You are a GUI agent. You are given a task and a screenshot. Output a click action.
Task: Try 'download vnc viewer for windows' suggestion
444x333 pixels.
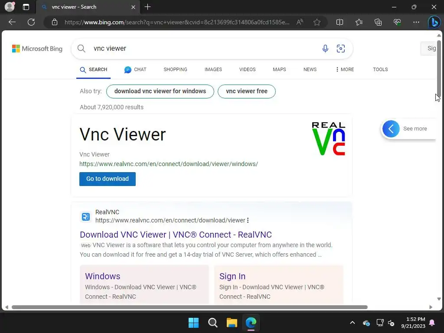pyautogui.click(x=160, y=91)
